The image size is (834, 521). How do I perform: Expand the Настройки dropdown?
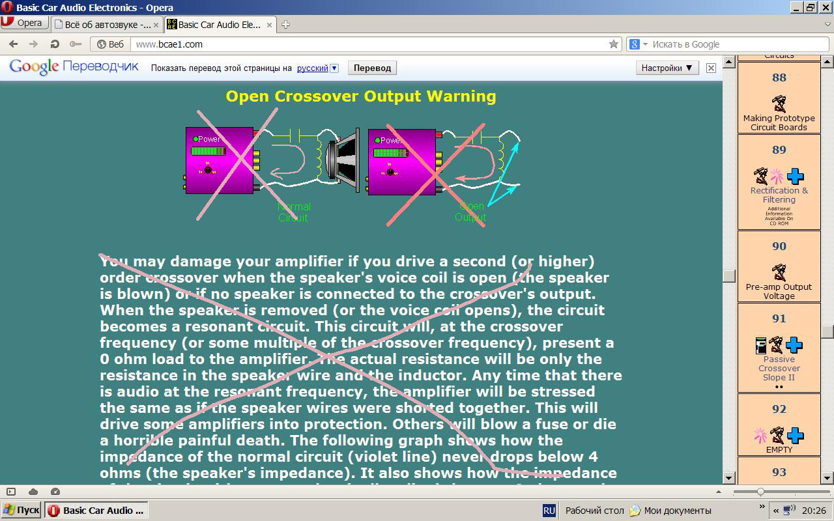(667, 68)
